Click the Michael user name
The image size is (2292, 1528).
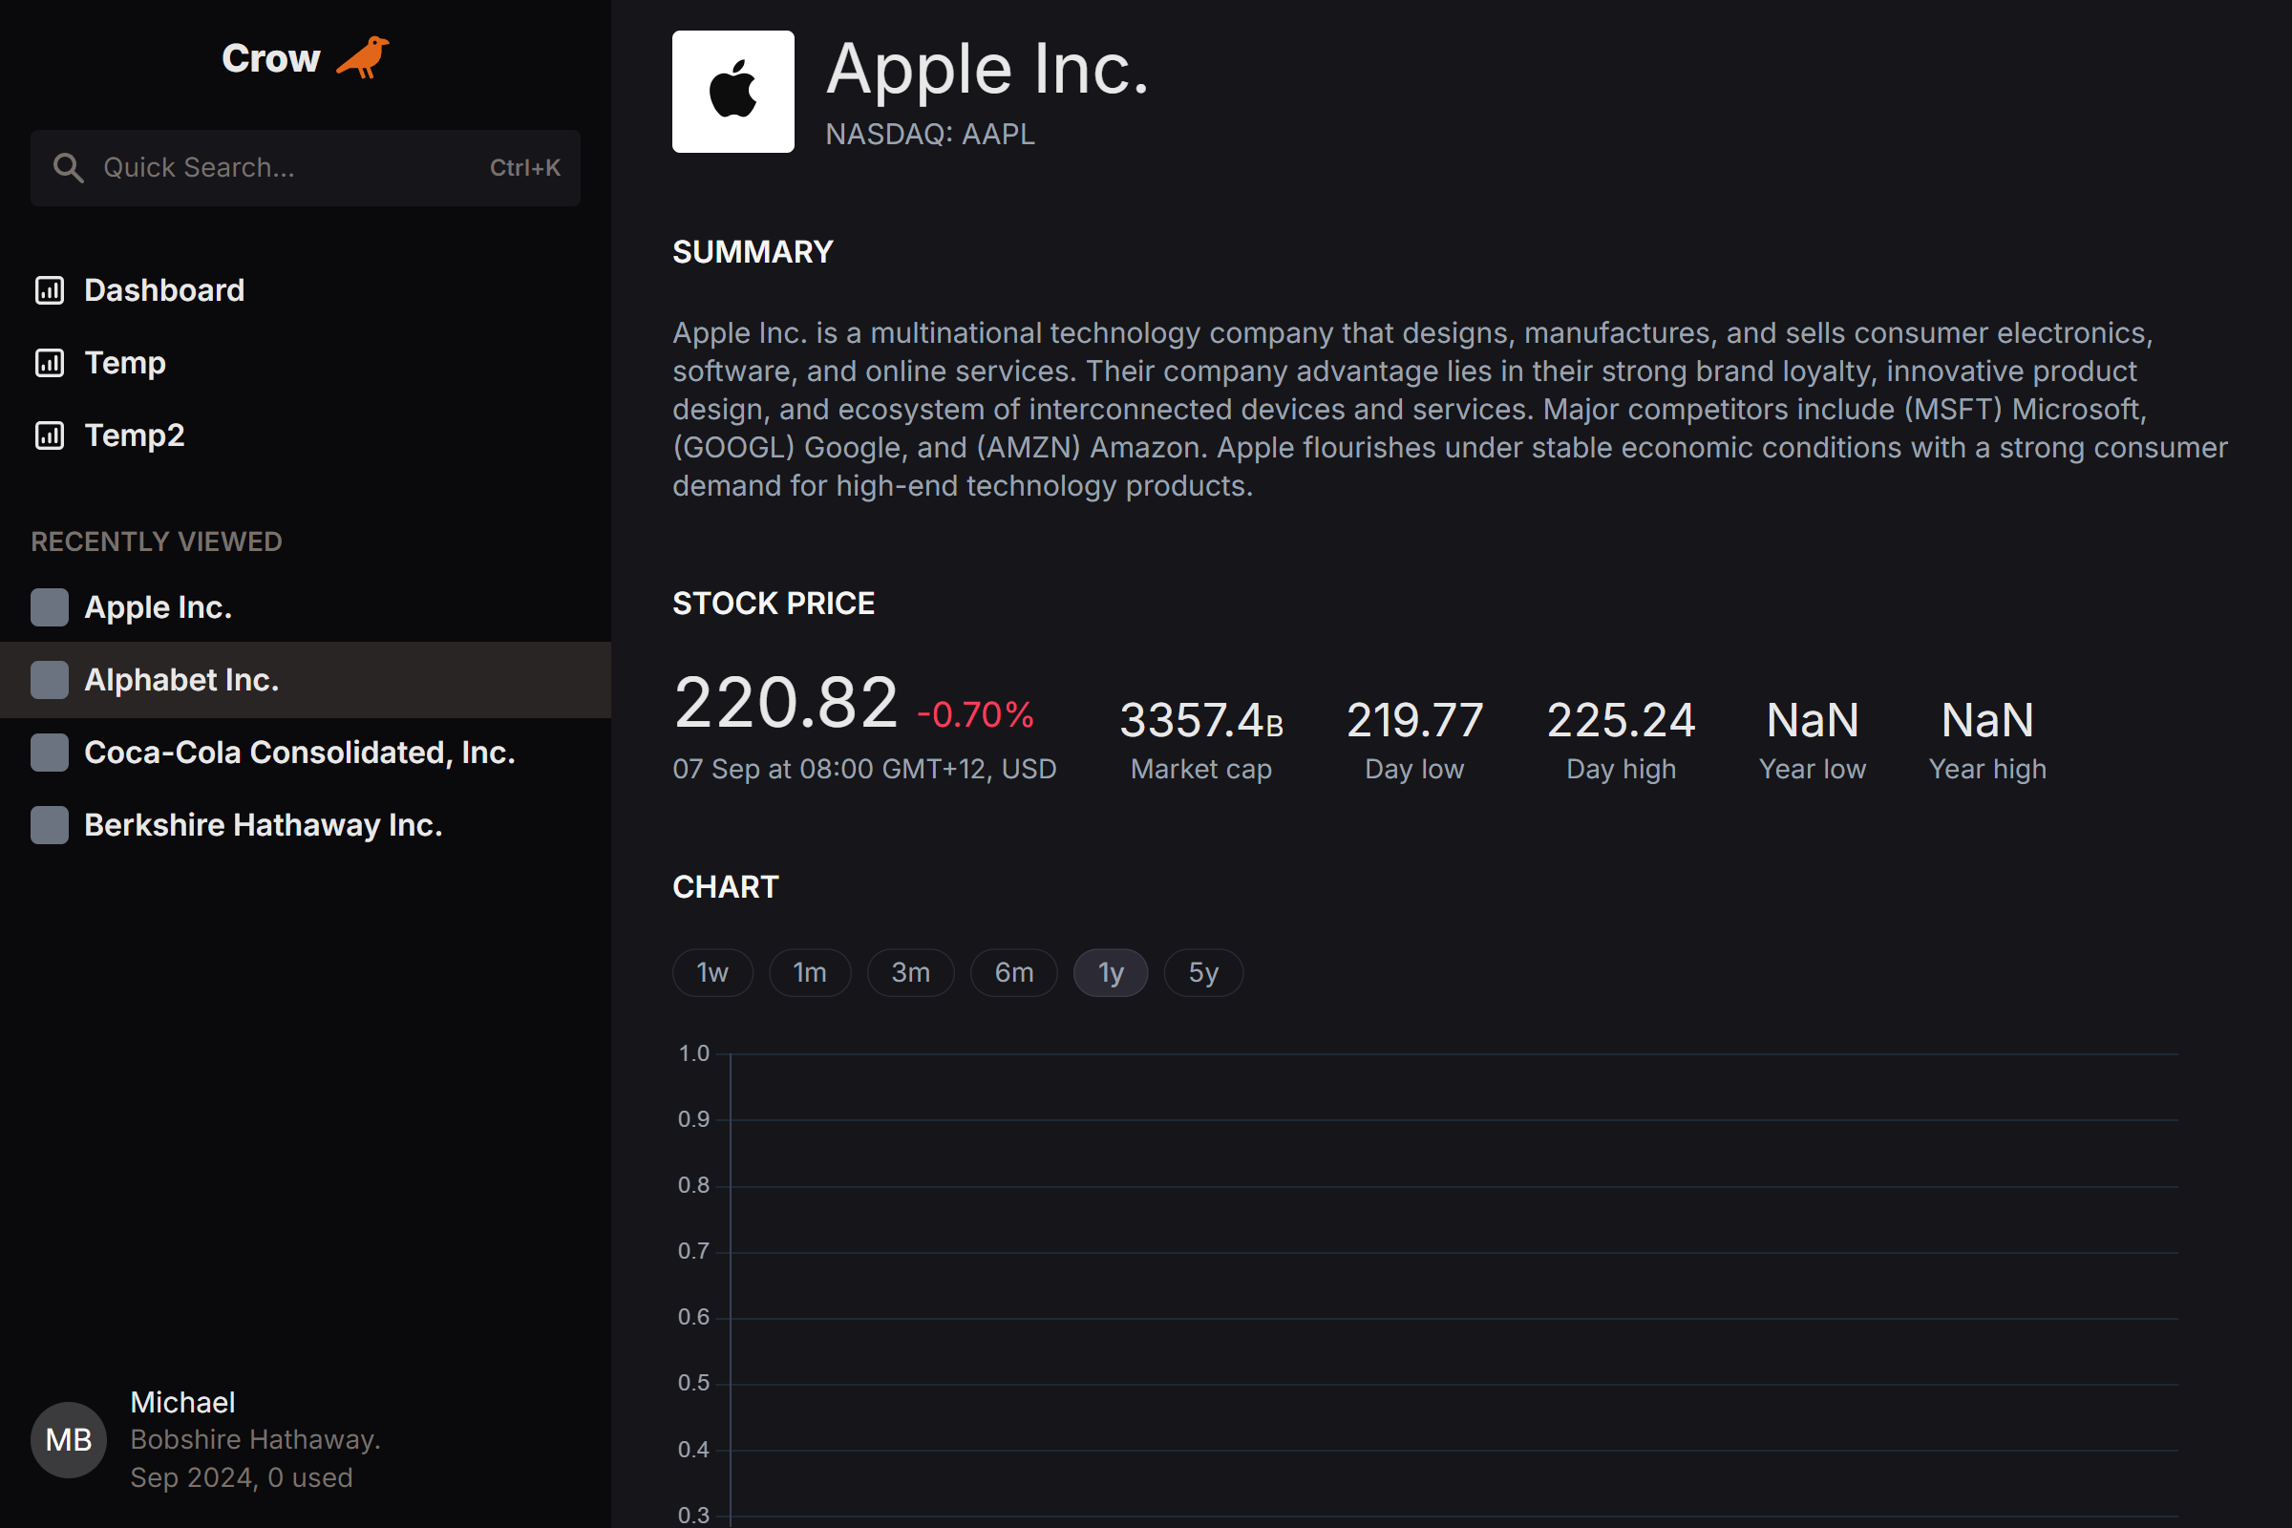pos(182,1402)
